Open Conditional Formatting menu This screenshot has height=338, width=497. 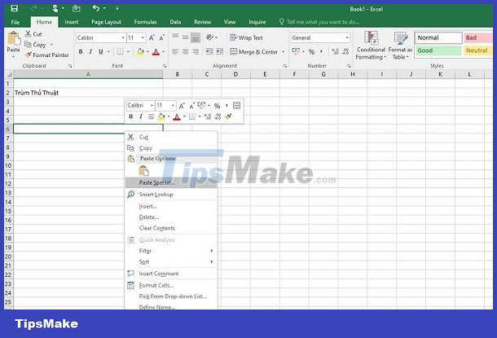tap(371, 46)
